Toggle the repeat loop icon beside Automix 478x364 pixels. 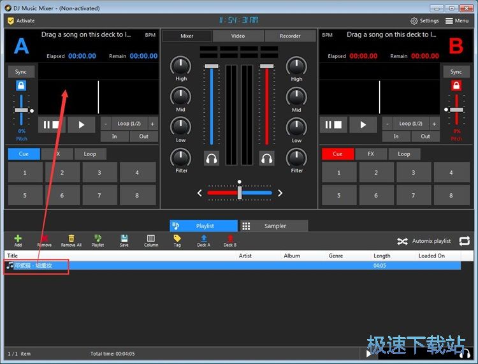pyautogui.click(x=464, y=241)
